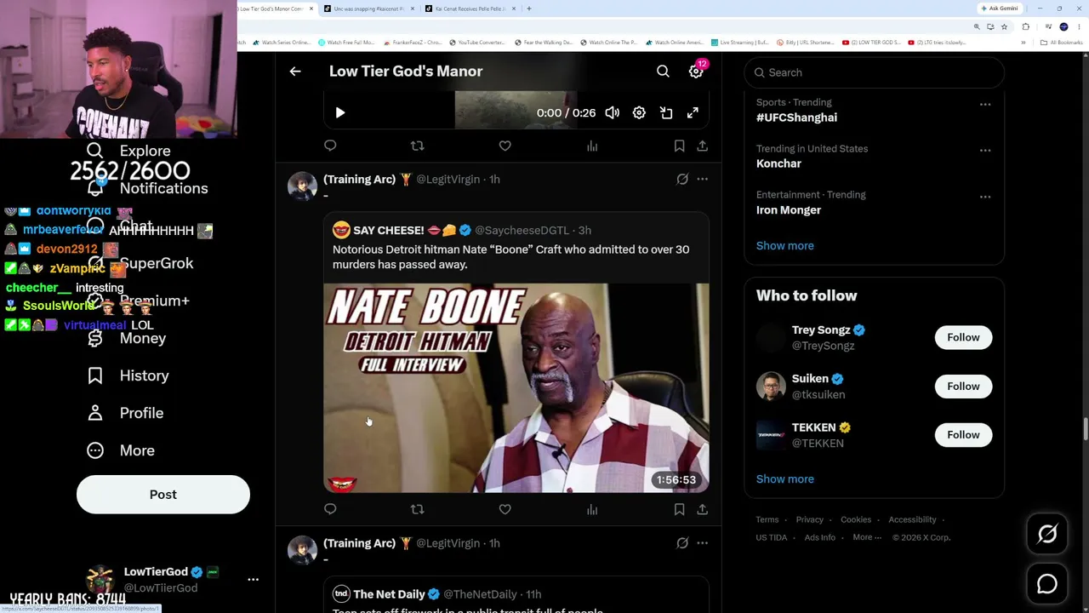View analytics for the 0:26 video post
The image size is (1089, 613).
pyautogui.click(x=592, y=146)
